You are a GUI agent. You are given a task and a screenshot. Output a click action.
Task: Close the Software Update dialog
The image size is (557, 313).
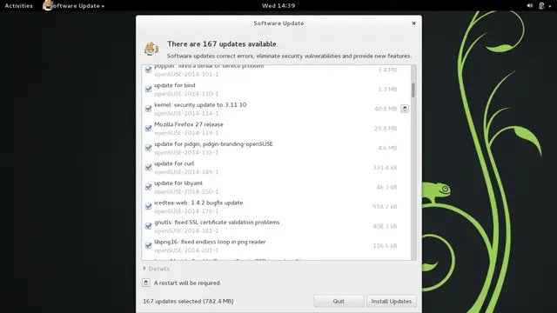pos(413,23)
